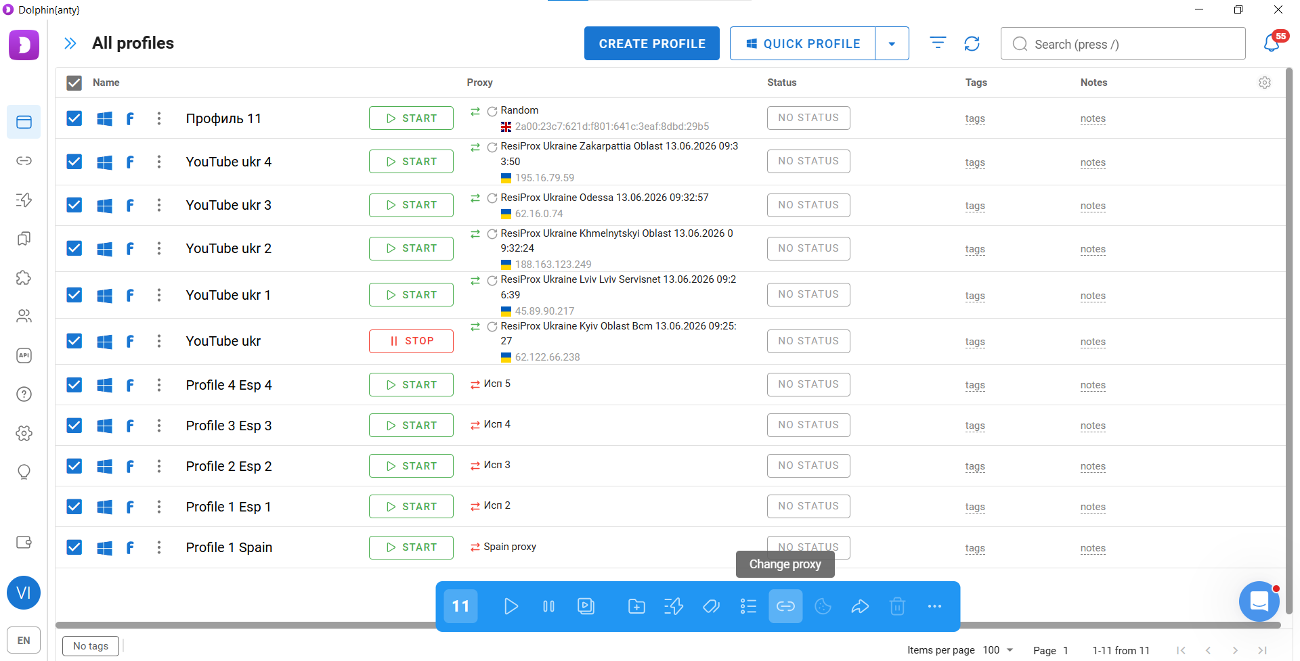Sort by the Name column header
Image resolution: width=1300 pixels, height=661 pixels.
[106, 83]
